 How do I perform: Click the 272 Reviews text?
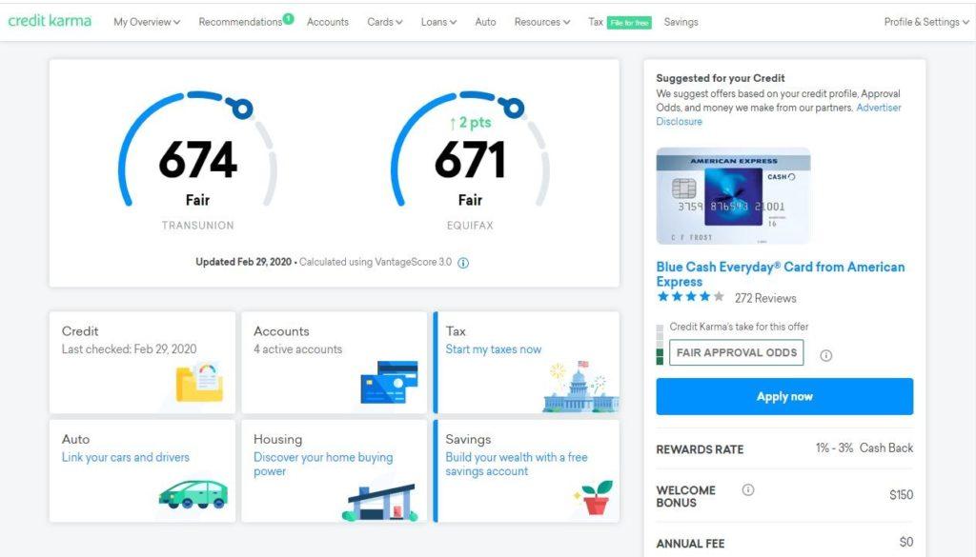pyautogui.click(x=765, y=298)
